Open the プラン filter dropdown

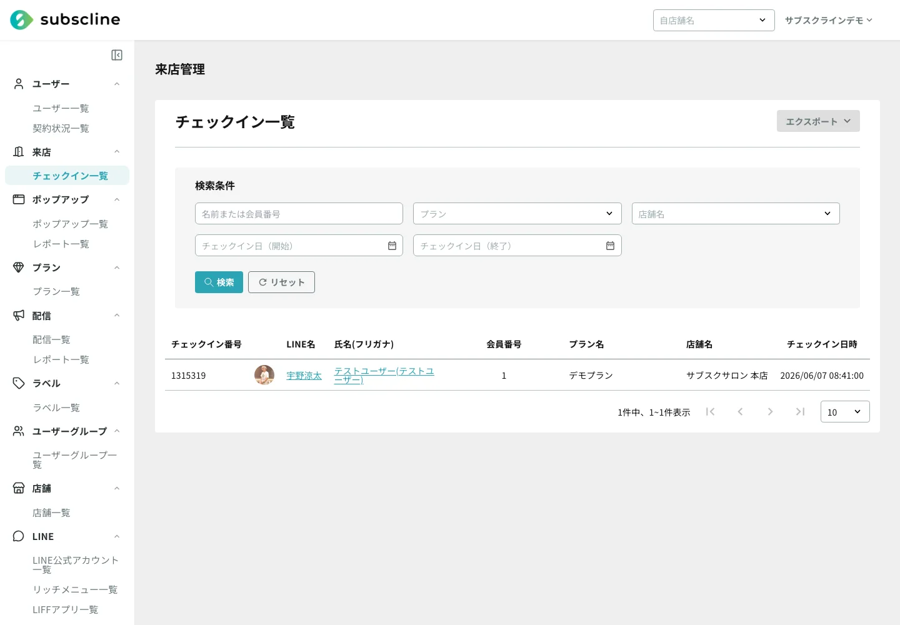coord(517,214)
